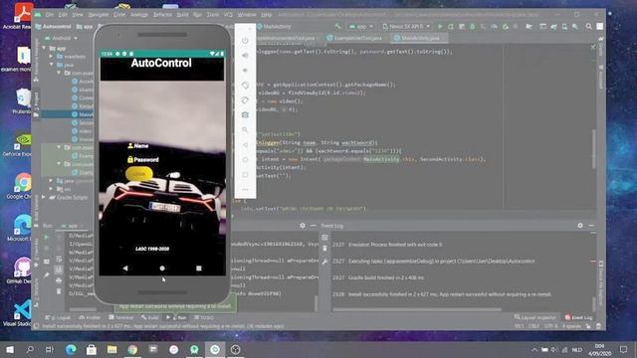
Task: Click the emulator sidebar back triangle
Action: (245, 145)
